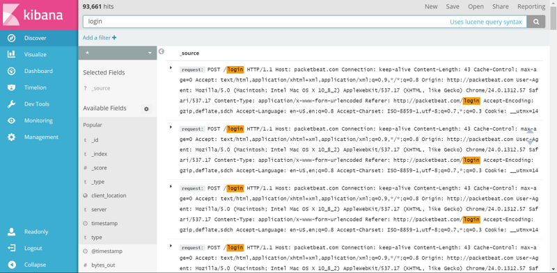Open Discover via compass icon

click(x=11, y=38)
